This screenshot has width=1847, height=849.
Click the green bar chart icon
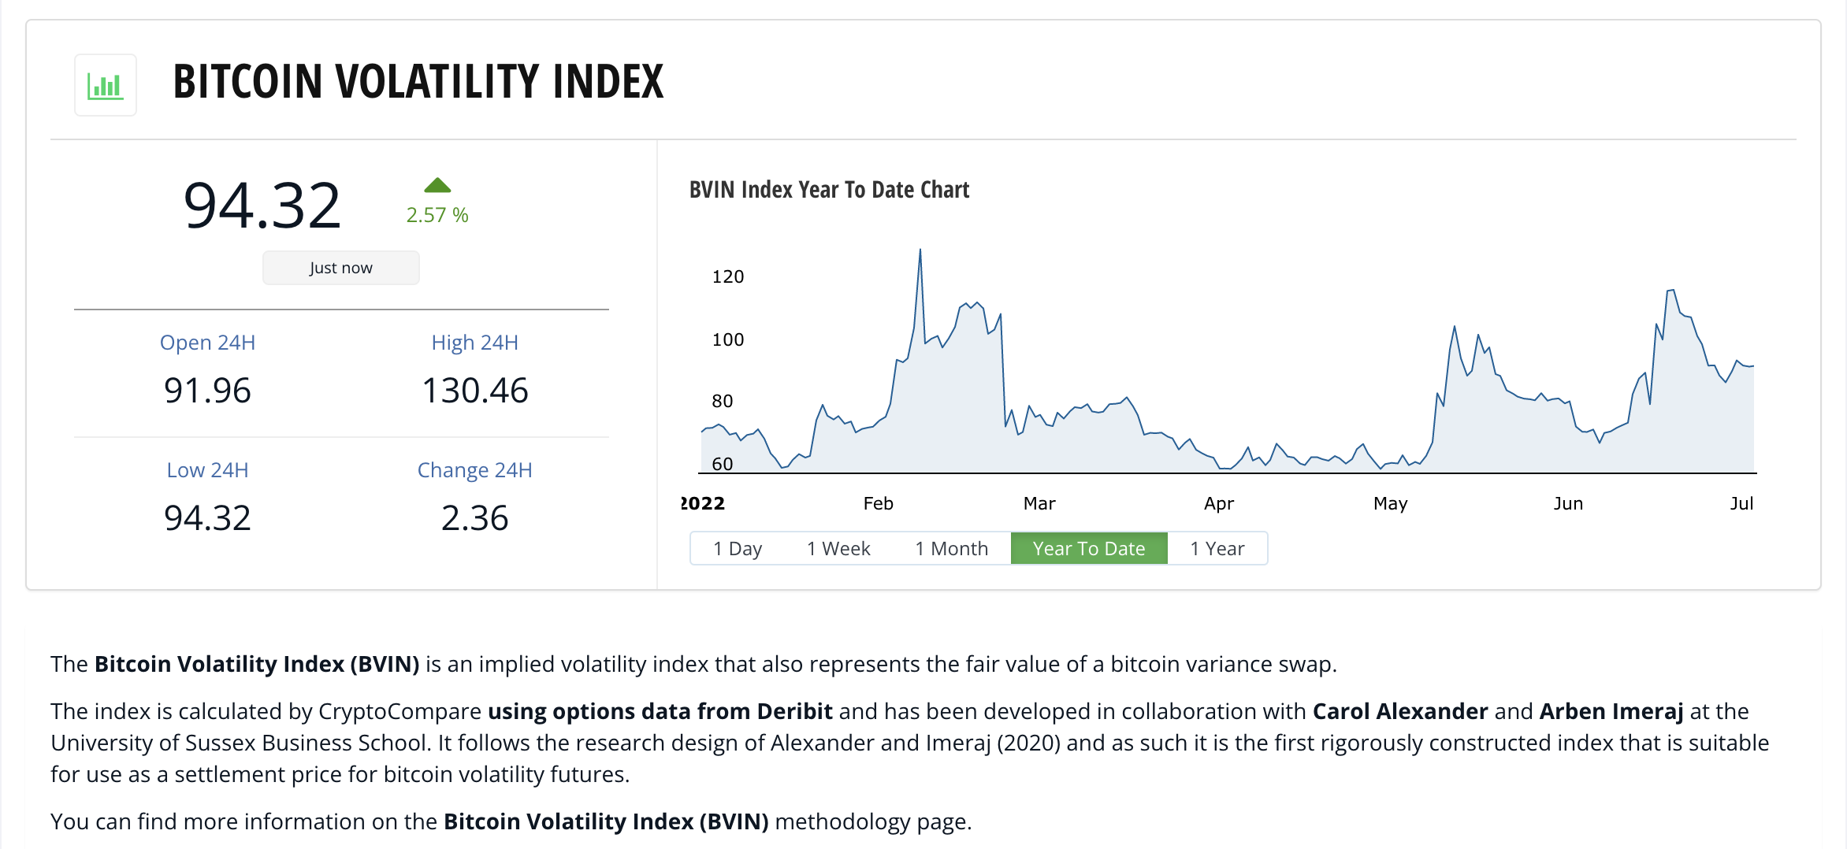(x=106, y=85)
